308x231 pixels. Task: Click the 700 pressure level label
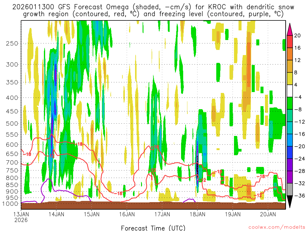coord(12,162)
